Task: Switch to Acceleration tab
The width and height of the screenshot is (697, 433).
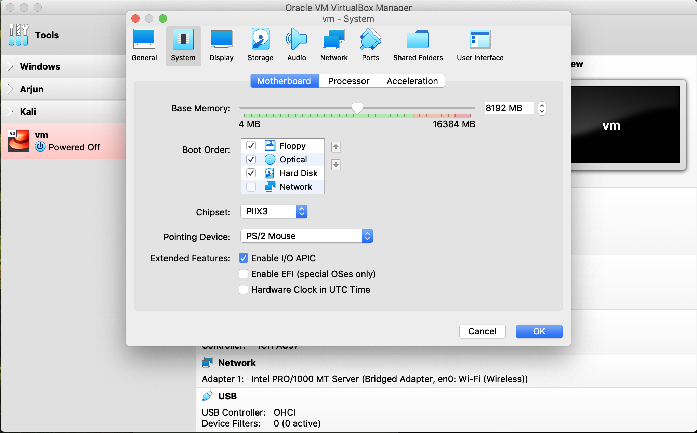Action: (411, 80)
